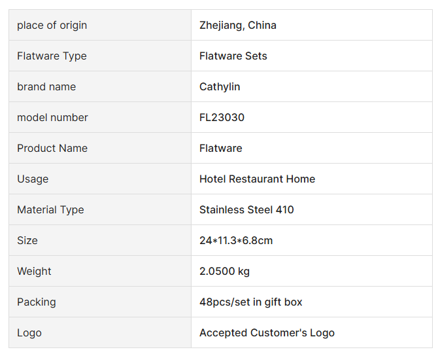
Task: Select the 'Zhejiang, China' value cell
Action: pyautogui.click(x=237, y=26)
